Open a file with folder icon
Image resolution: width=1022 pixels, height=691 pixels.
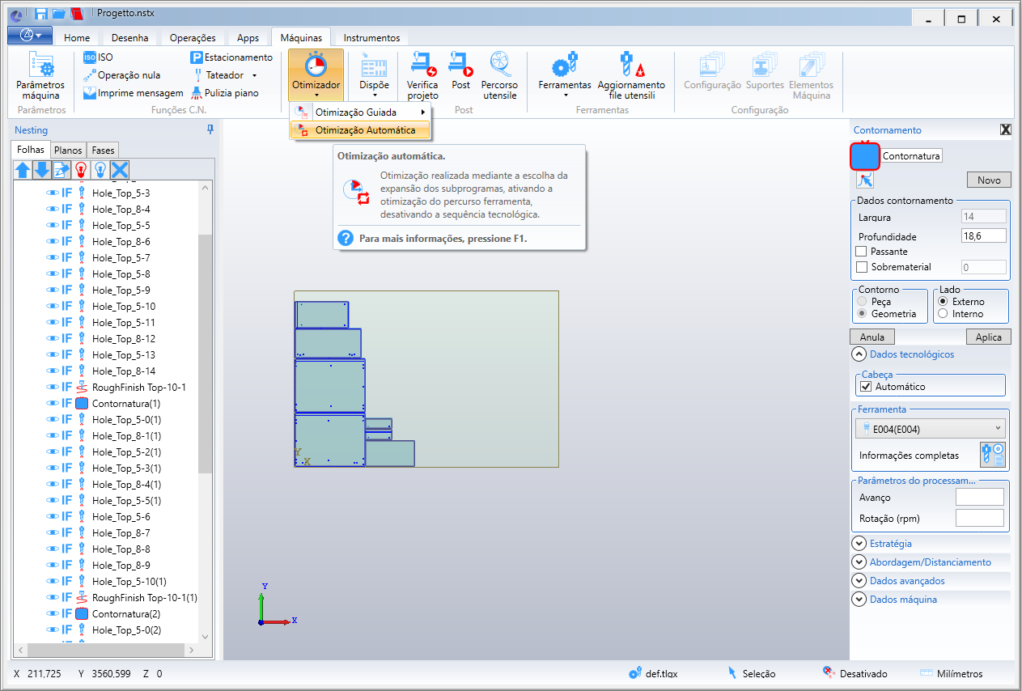pos(59,14)
